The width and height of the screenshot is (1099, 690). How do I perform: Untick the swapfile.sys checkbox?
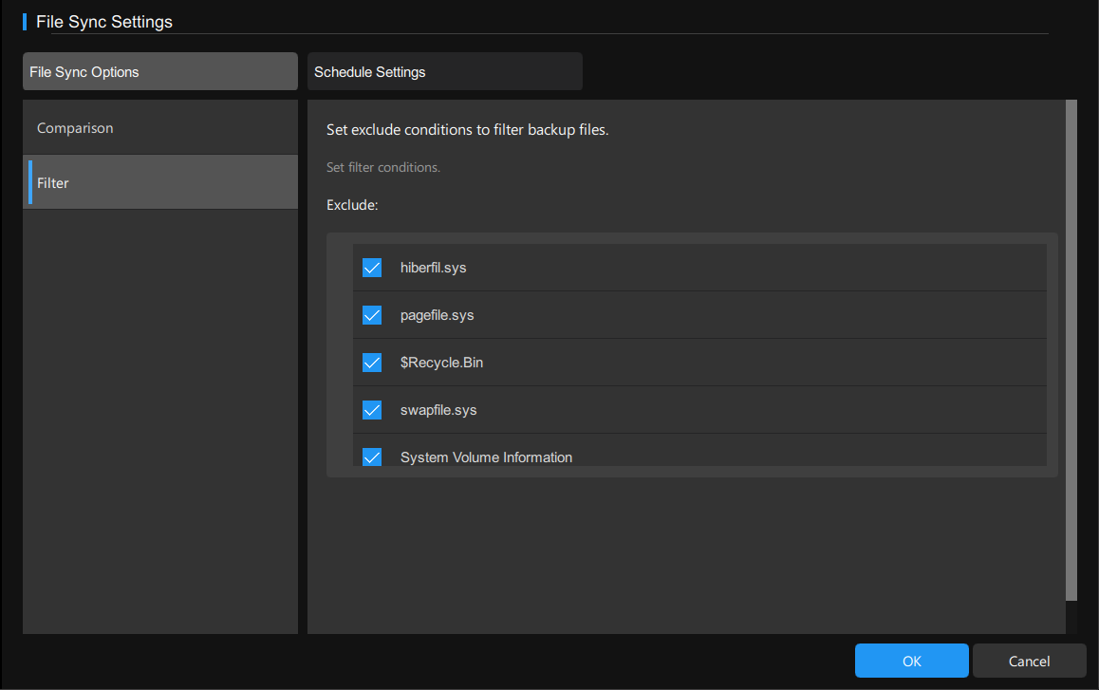(x=372, y=410)
